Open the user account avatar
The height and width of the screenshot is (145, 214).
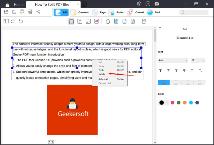pos(157,4)
